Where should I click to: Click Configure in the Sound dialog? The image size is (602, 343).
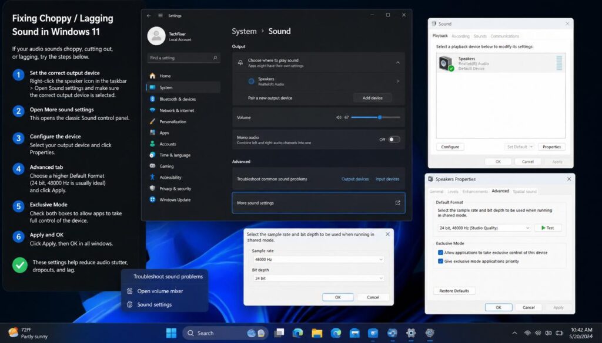pyautogui.click(x=450, y=147)
